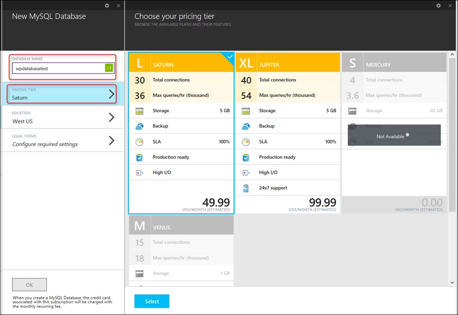This screenshot has width=458, height=315.
Task: Open settings gear on pricing tier blade
Action: (x=438, y=5)
